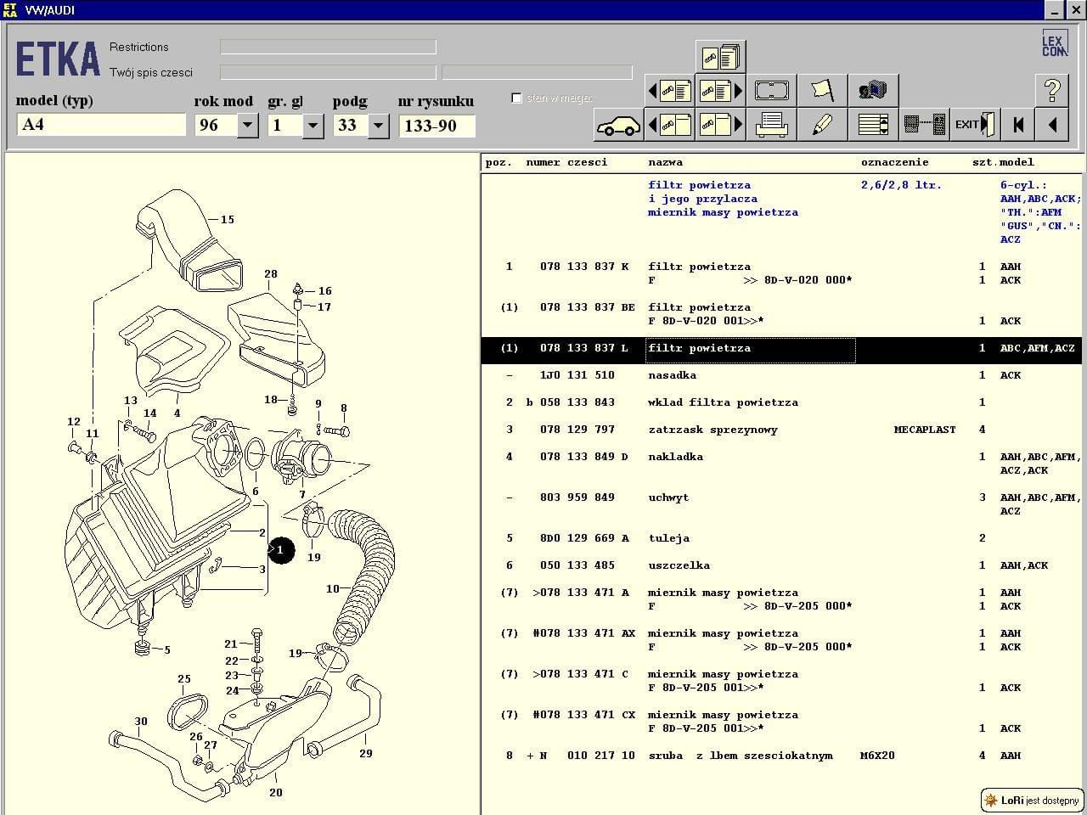
Task: Click the model (typ) field A4
Action: [x=101, y=125]
